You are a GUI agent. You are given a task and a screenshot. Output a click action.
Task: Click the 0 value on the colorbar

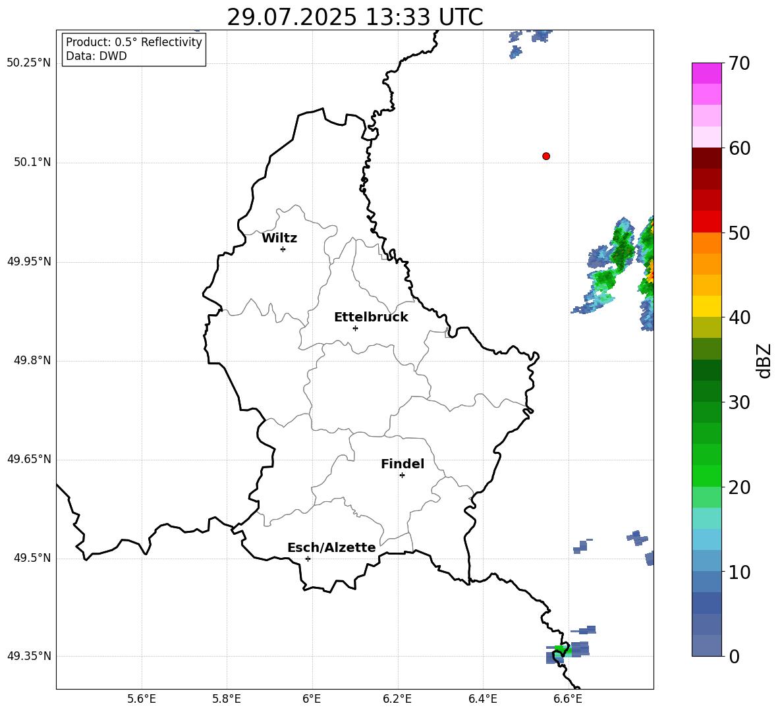(734, 656)
